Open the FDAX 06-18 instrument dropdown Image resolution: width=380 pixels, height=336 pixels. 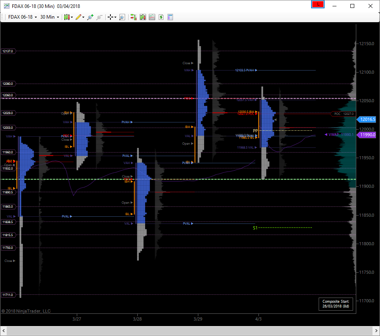click(23, 17)
